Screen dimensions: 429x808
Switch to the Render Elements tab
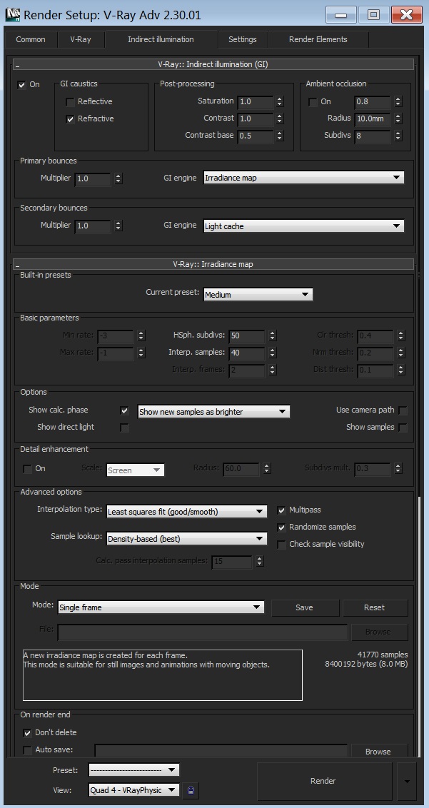click(x=318, y=39)
